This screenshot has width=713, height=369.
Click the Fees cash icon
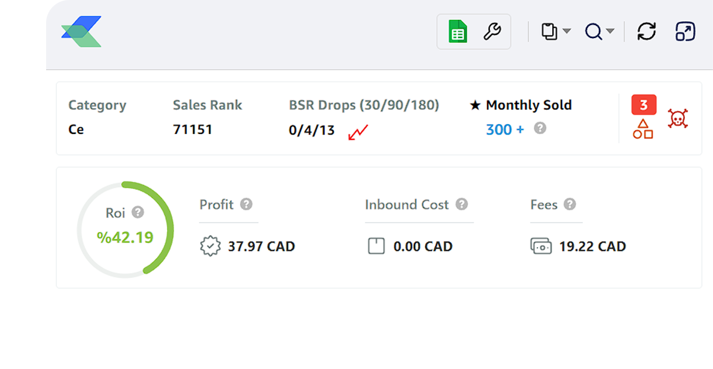(542, 246)
